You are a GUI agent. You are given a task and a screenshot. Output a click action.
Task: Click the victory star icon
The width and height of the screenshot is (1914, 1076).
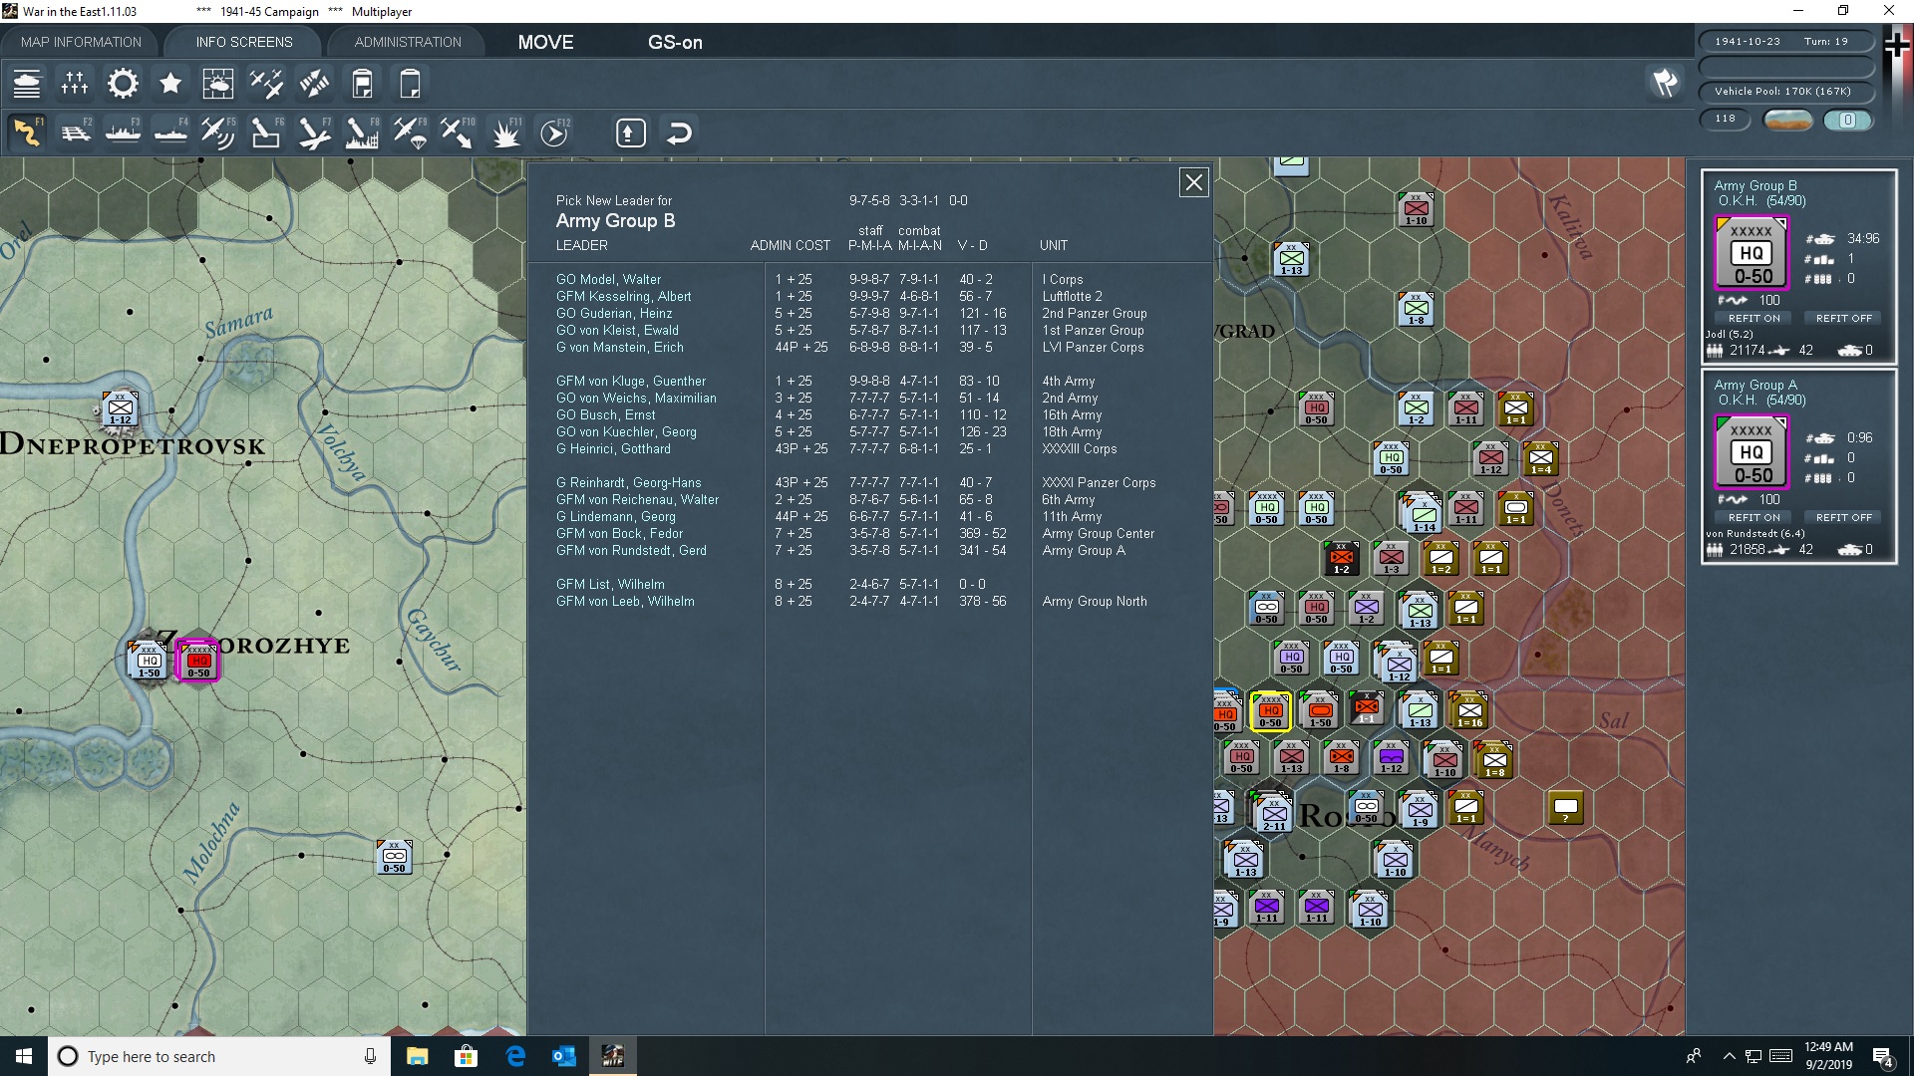pyautogui.click(x=170, y=84)
